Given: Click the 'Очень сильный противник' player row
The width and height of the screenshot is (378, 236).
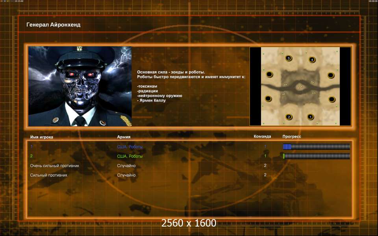Looking at the screenshot, I should tap(55, 166).
